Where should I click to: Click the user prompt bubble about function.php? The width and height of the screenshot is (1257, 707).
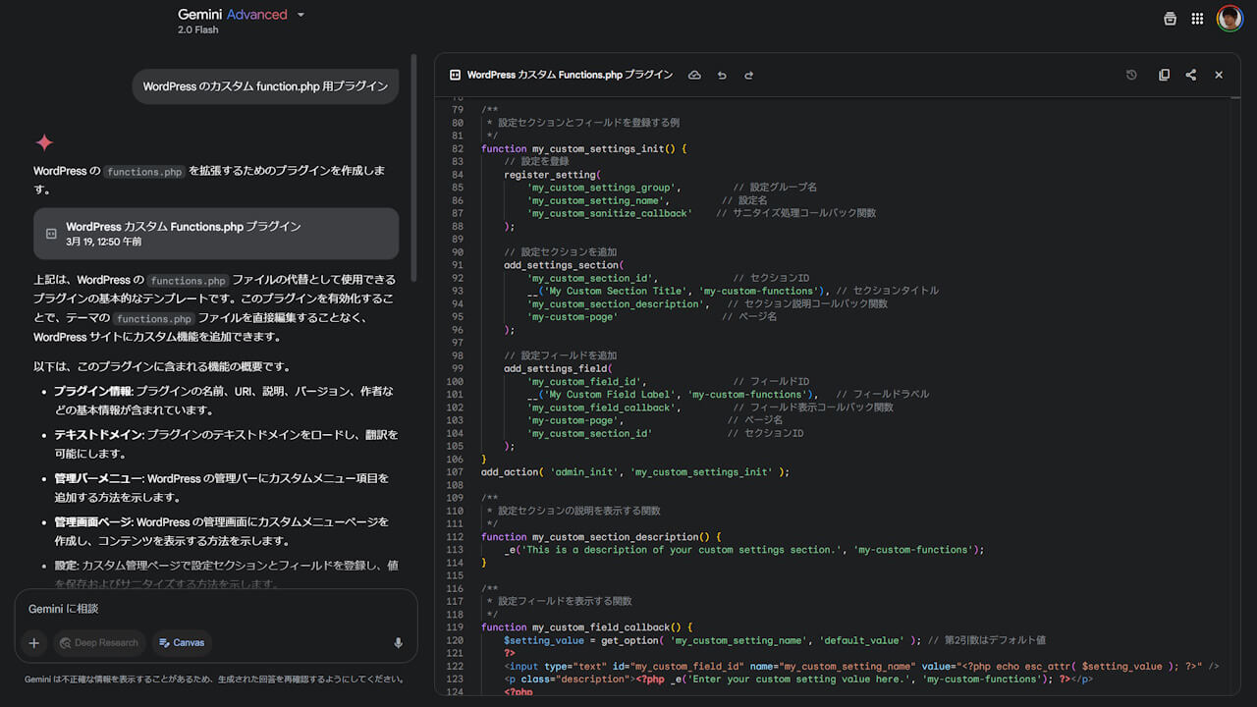[265, 86]
